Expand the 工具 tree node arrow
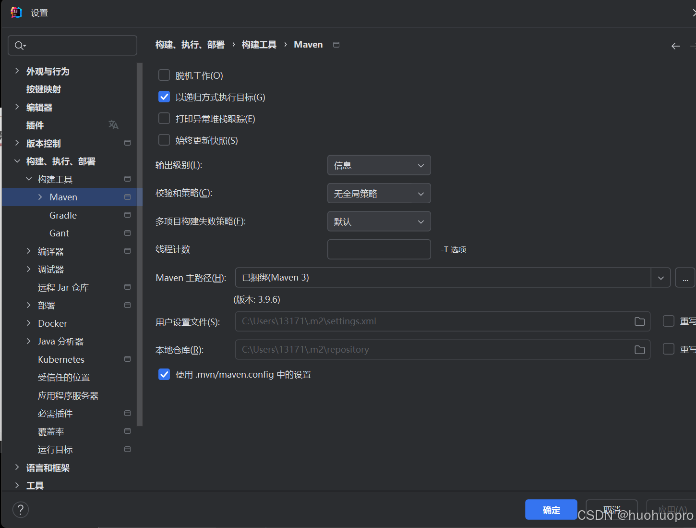This screenshot has width=696, height=528. (x=17, y=485)
